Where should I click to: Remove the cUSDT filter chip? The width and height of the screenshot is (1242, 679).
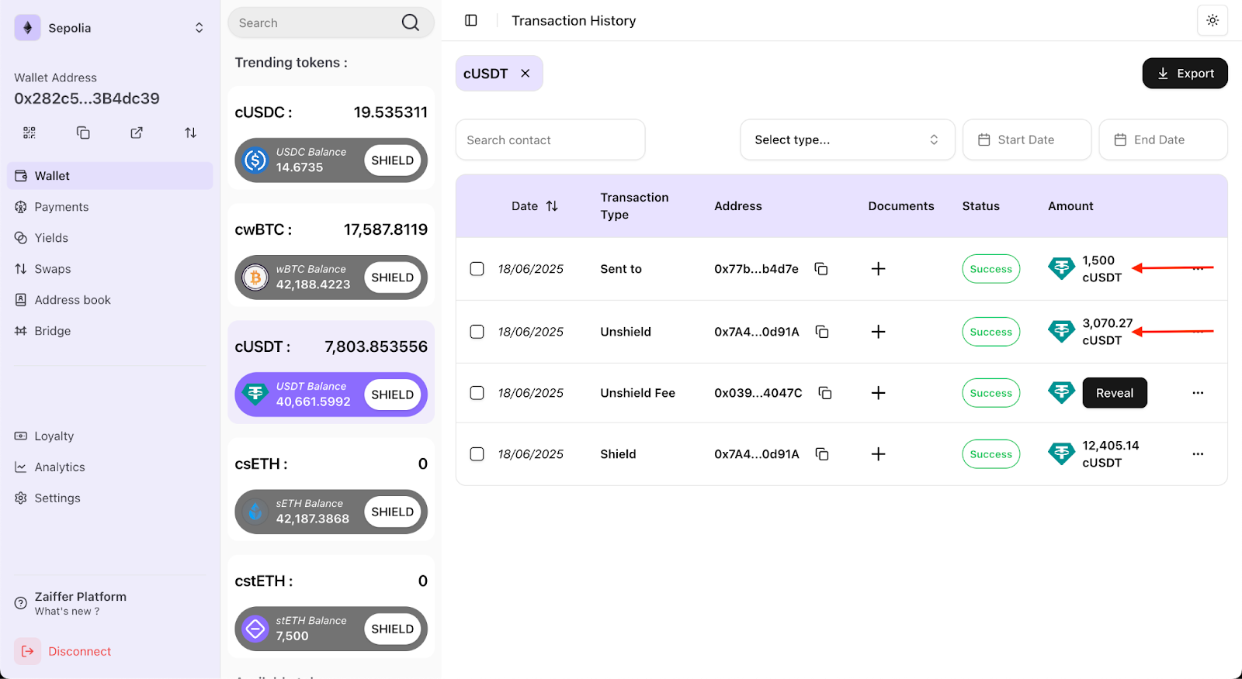526,73
